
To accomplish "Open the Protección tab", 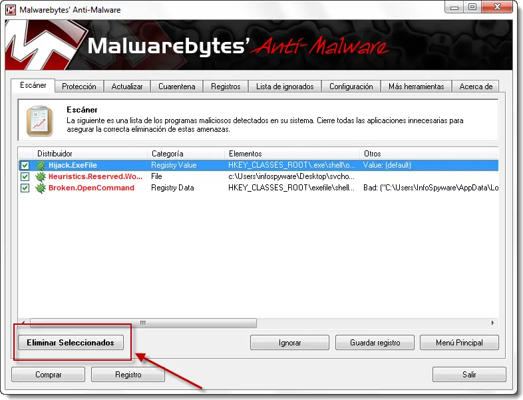I will [79, 87].
